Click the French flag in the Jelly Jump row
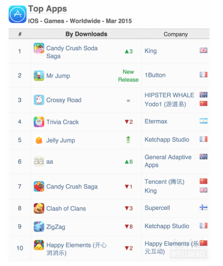The height and width of the screenshot is (266, 223). (203, 139)
